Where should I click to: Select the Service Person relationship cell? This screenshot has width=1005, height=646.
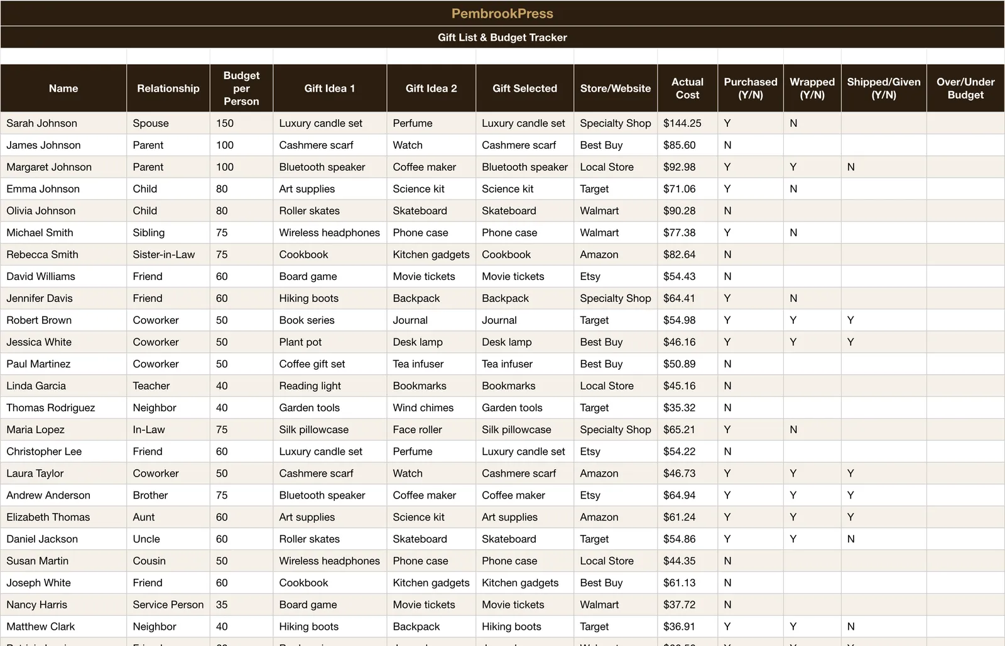pos(168,605)
